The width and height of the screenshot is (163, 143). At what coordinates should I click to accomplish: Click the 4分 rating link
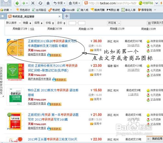(x=32, y=29)
